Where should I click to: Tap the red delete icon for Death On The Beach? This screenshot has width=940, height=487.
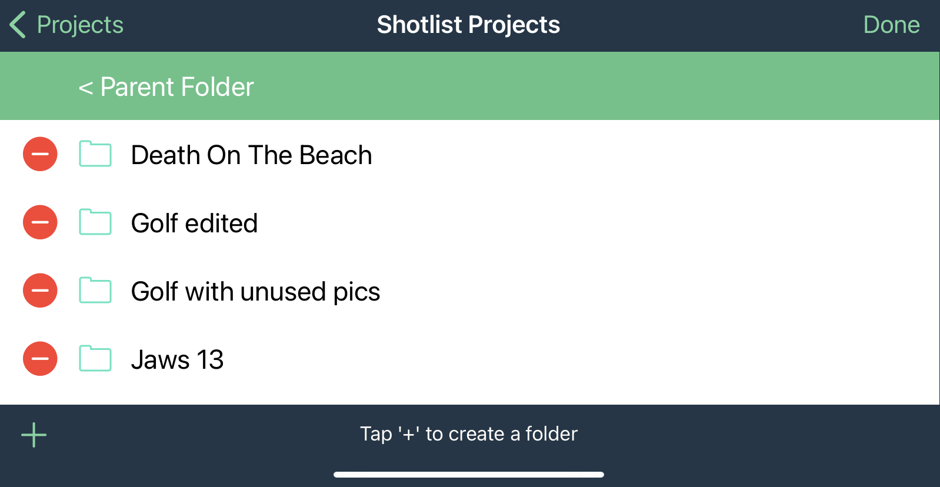tap(40, 154)
